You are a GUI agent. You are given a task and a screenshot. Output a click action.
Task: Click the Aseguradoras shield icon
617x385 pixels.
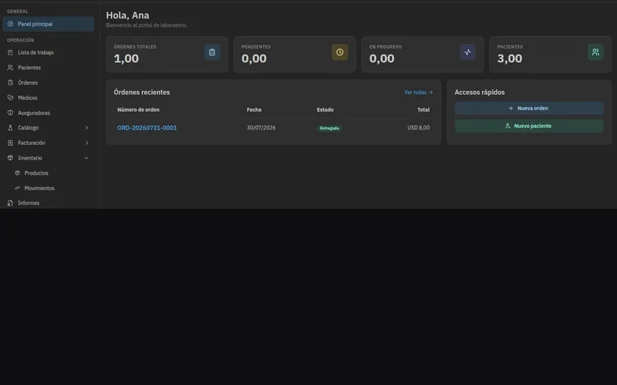pyautogui.click(x=10, y=112)
